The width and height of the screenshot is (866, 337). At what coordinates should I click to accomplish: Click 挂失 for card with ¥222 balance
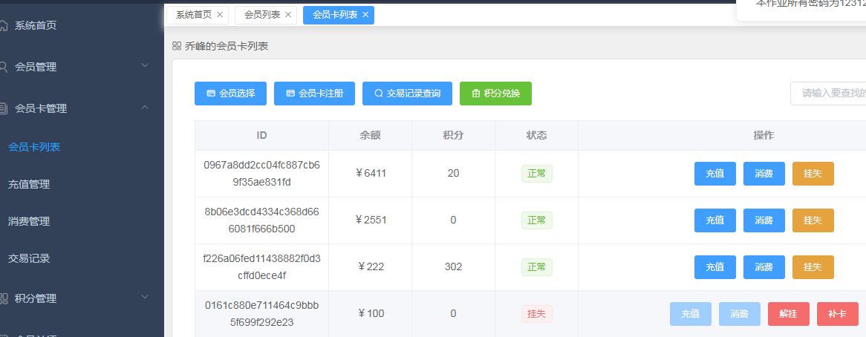coord(813,267)
